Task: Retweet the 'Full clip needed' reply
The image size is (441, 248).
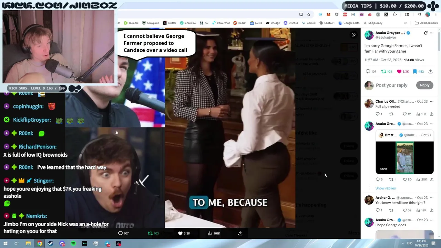Action: tap(391, 114)
